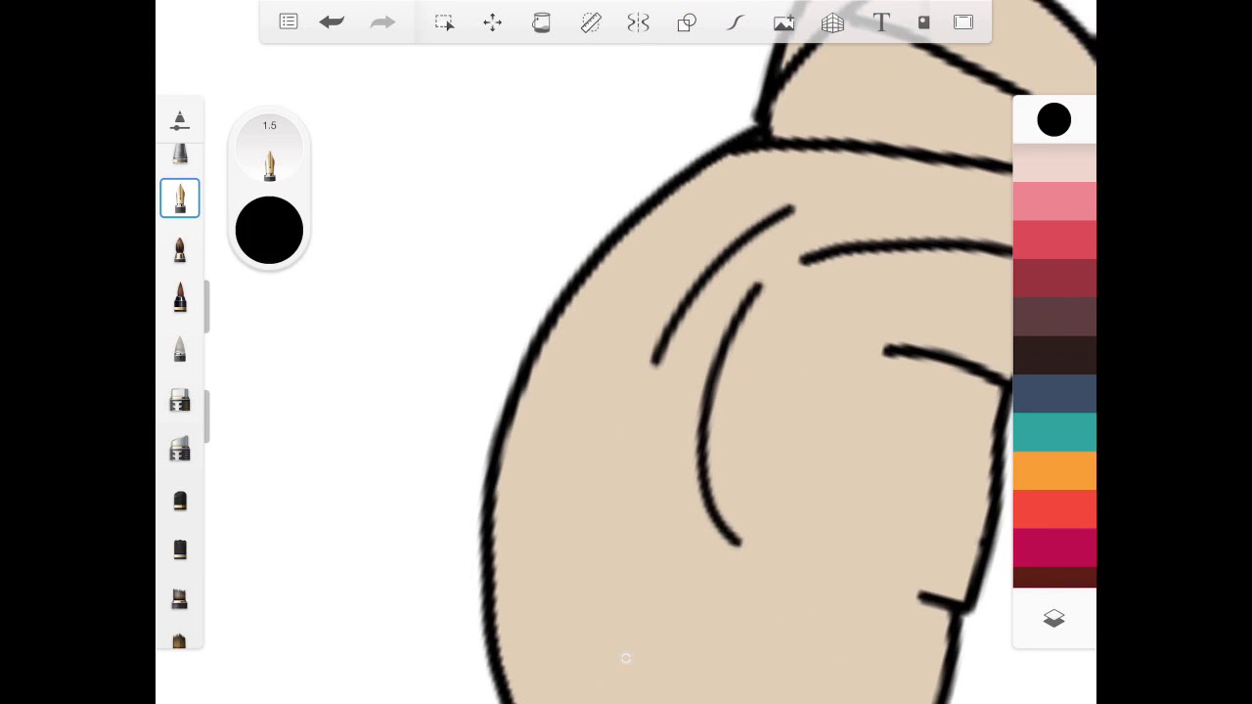Pick the dusky mauve-brown swatch
Viewport: 1252px width, 704px height.
click(1054, 317)
